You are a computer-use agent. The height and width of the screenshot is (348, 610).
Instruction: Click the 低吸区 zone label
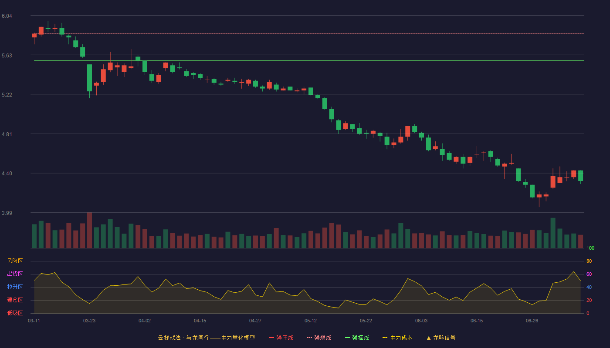(x=15, y=313)
